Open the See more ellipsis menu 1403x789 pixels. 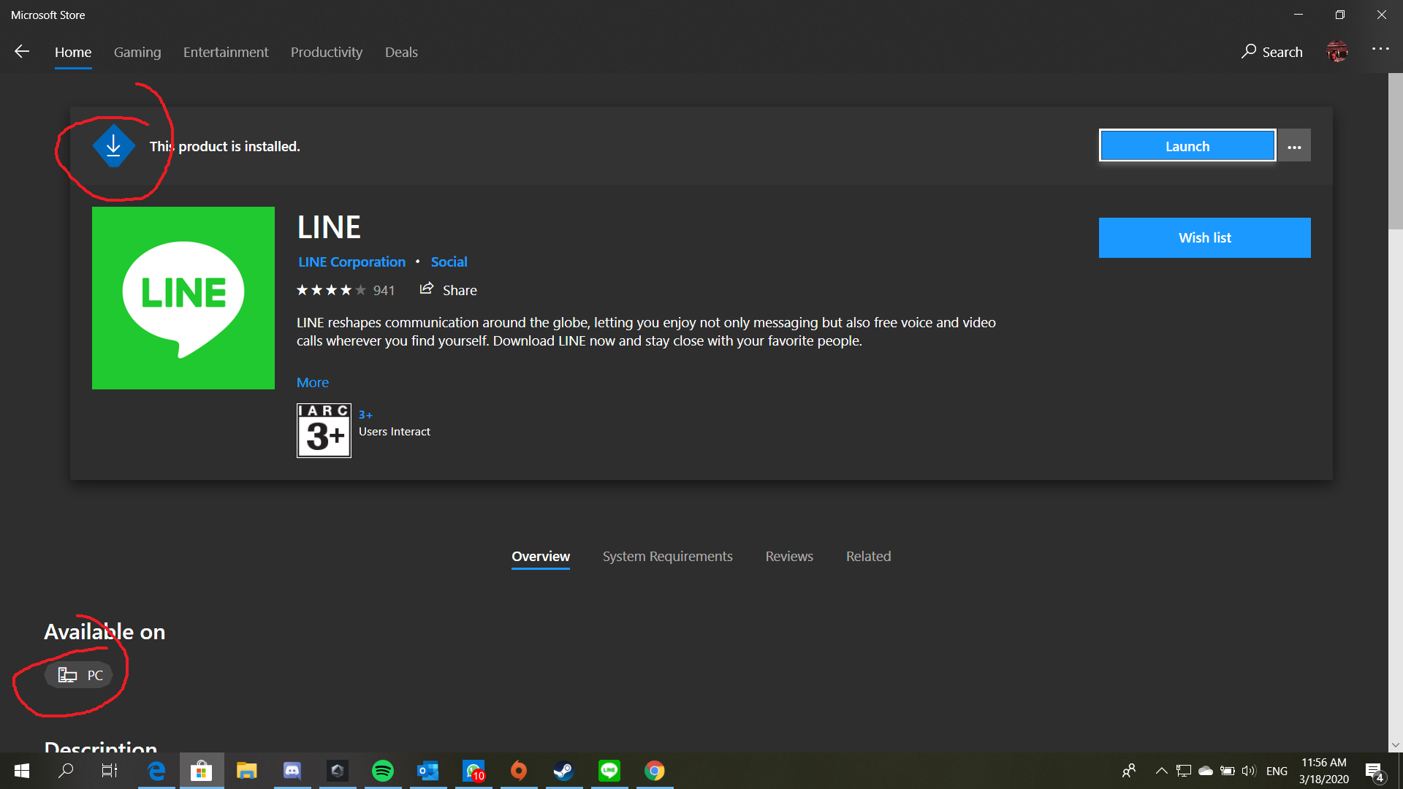1380,49
